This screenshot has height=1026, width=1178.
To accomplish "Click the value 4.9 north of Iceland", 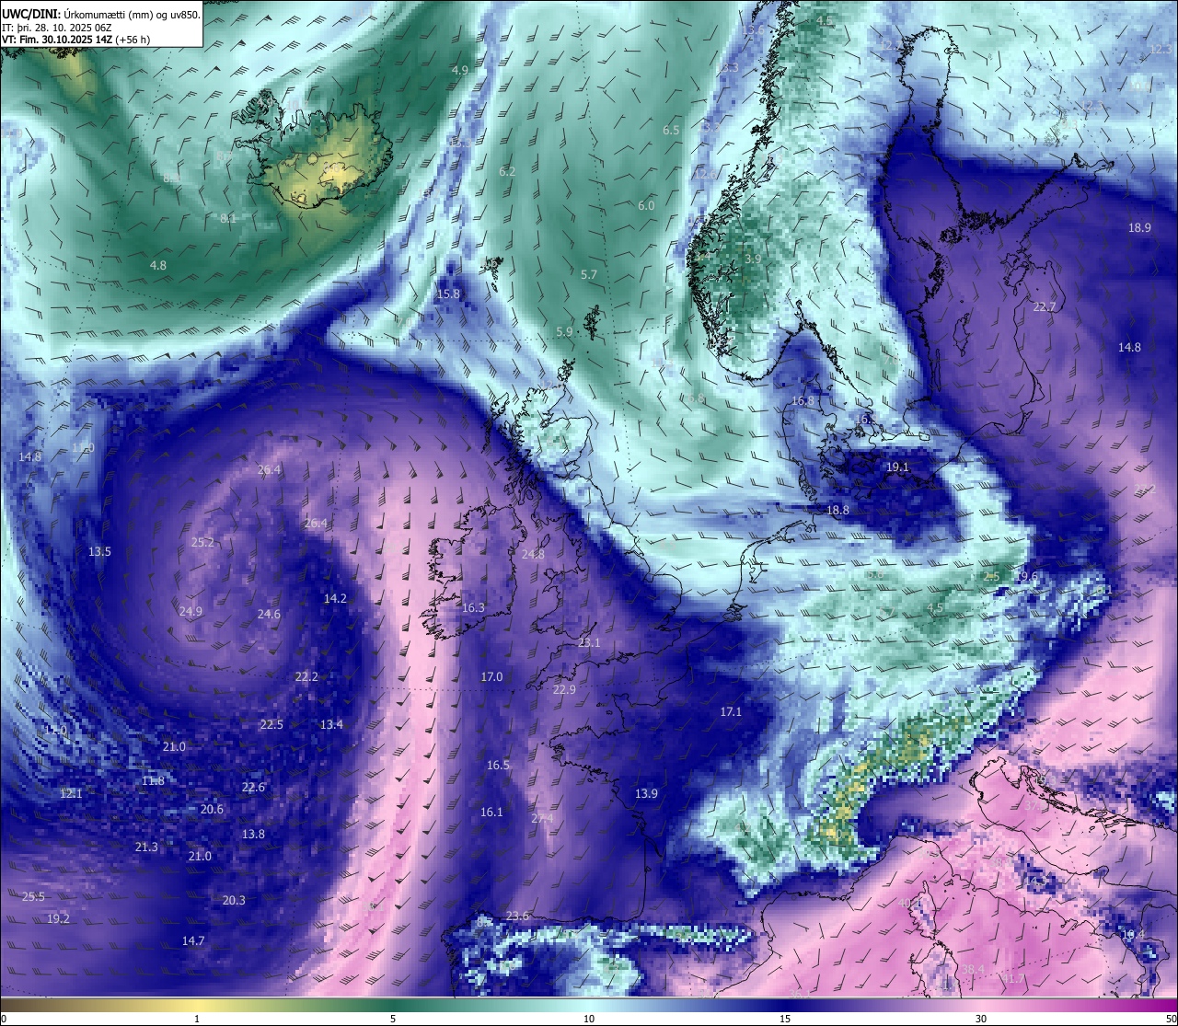I will pos(460,70).
